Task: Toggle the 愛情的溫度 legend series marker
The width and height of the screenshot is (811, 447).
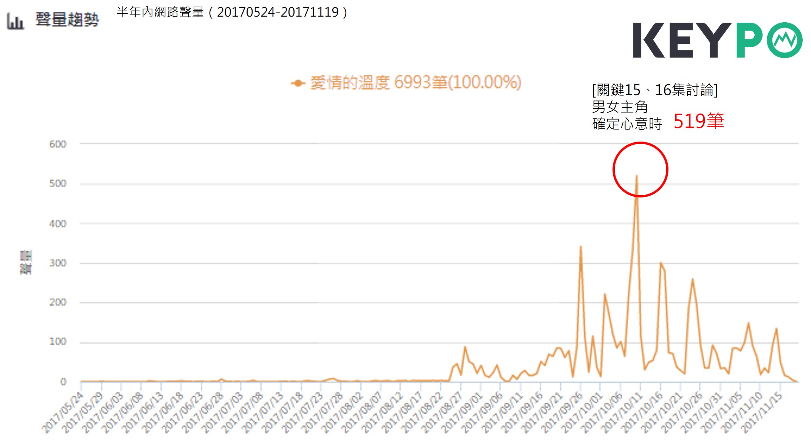Action: (x=298, y=83)
